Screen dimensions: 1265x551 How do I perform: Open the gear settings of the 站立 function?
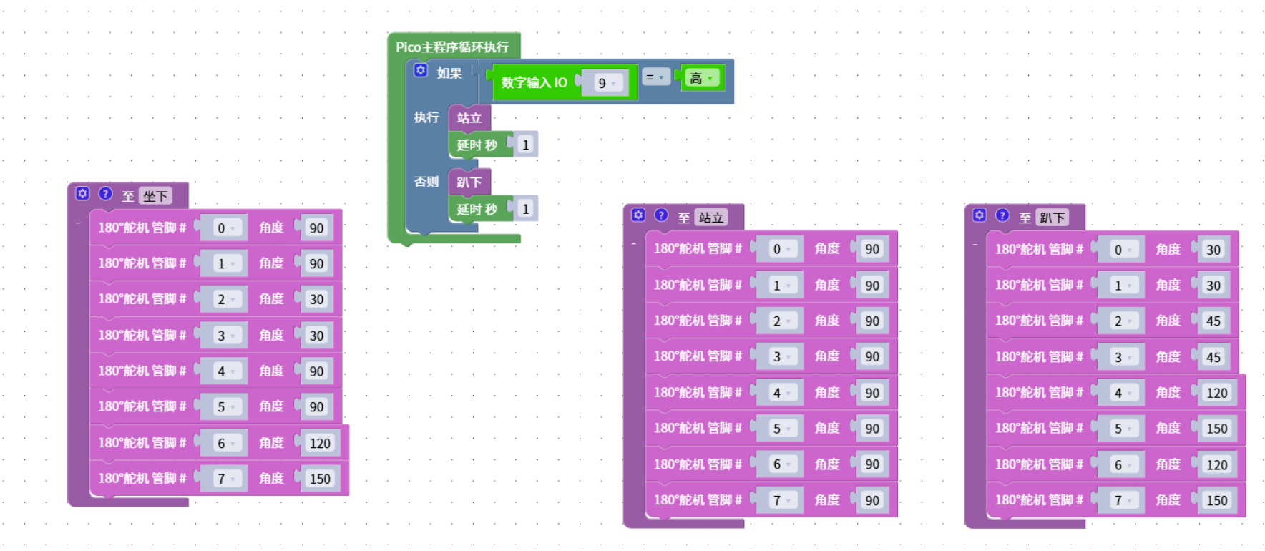coord(638,215)
